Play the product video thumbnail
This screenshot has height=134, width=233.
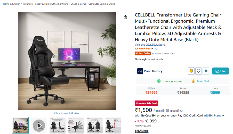pyautogui.click(x=39, y=125)
